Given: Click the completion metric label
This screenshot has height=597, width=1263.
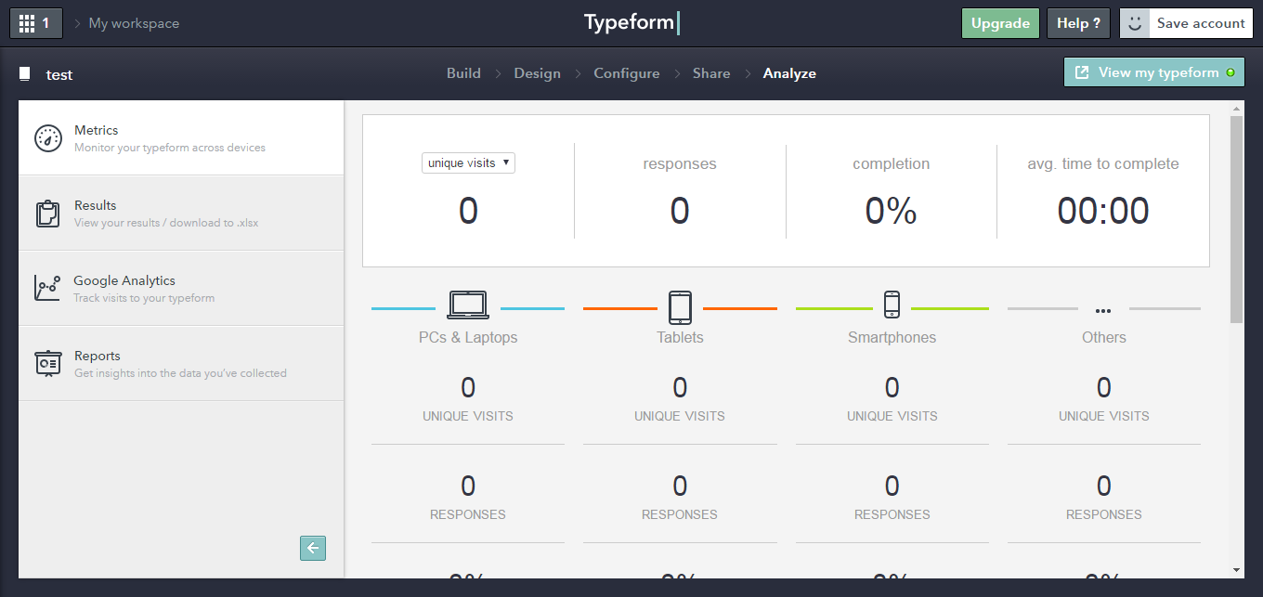Looking at the screenshot, I should pyautogui.click(x=892, y=163).
